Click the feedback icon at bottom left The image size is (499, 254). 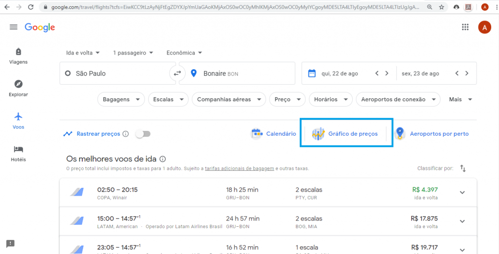[x=10, y=244]
